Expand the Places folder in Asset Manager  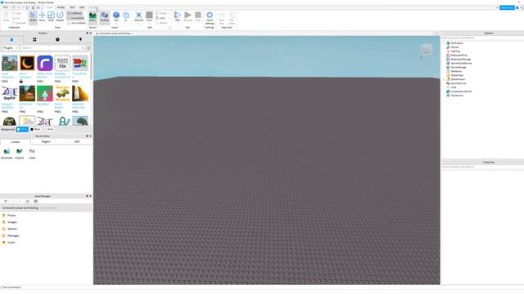9,216
